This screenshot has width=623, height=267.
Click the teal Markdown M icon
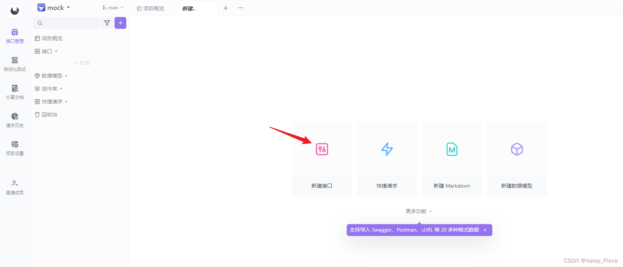click(x=452, y=149)
